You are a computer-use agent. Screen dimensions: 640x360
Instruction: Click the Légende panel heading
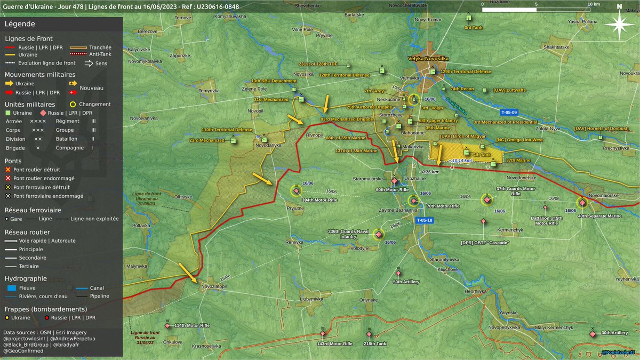[x=20, y=24]
